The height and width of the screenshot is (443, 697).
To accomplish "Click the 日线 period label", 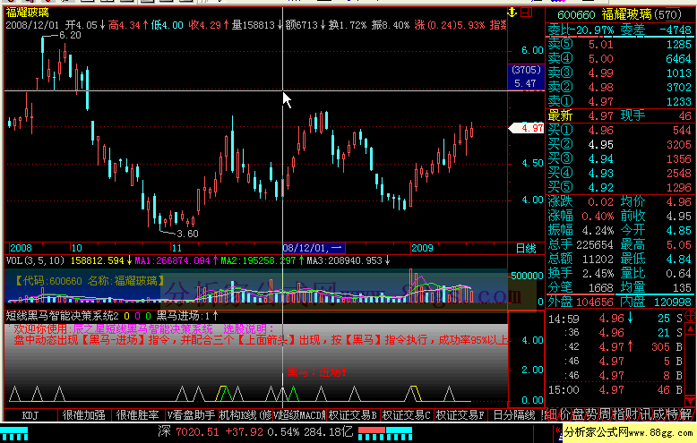I will point(526,249).
